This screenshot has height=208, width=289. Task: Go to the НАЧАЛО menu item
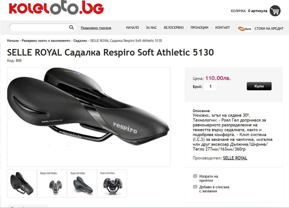132,27
